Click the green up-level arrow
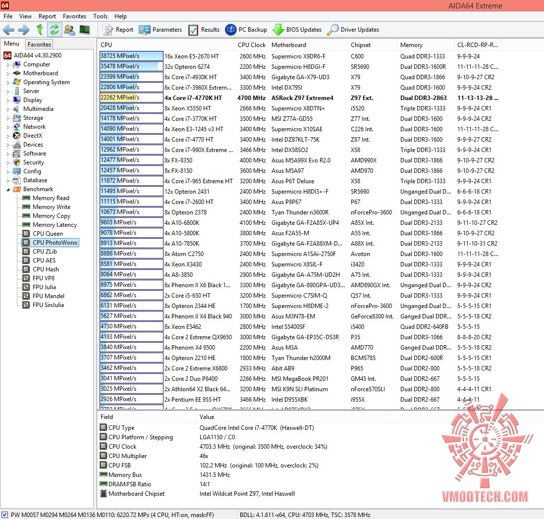The width and height of the screenshot is (544, 519). point(40,30)
